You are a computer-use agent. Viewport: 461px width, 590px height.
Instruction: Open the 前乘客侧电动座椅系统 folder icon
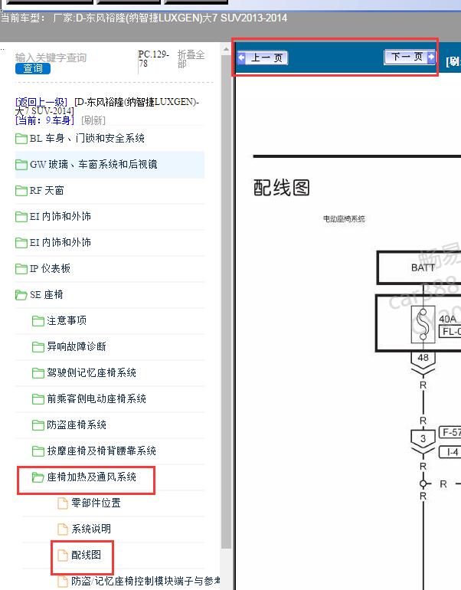coord(38,399)
